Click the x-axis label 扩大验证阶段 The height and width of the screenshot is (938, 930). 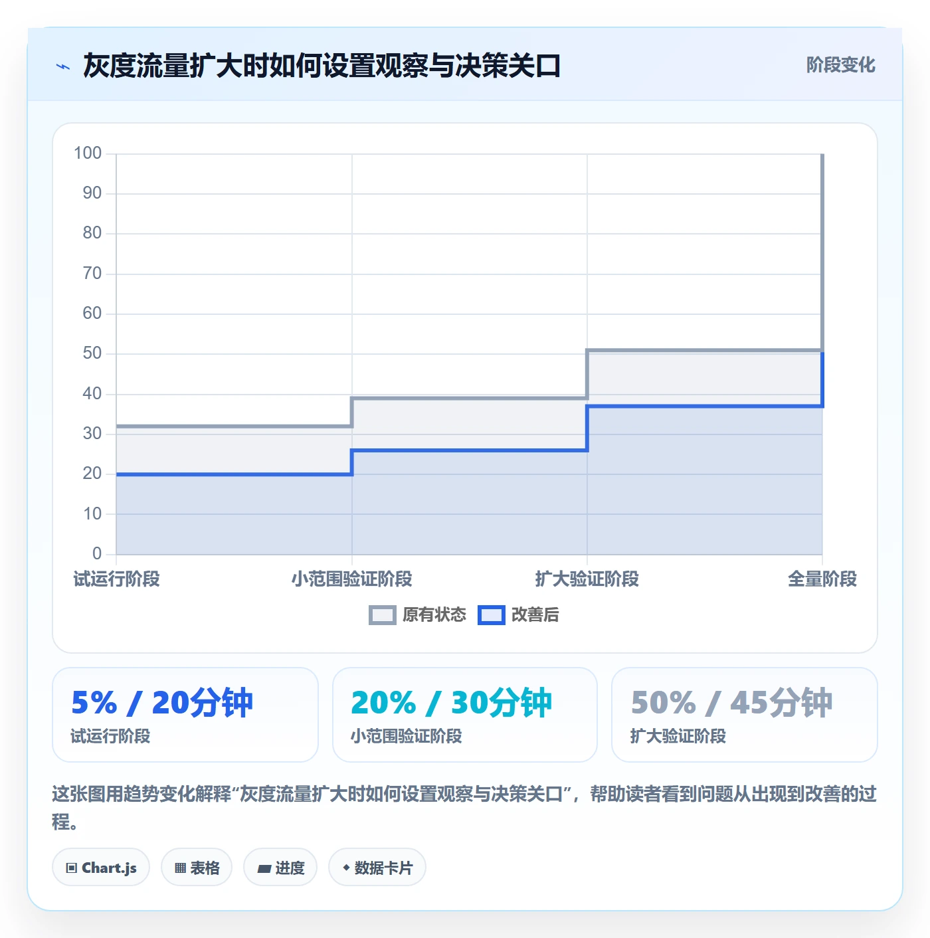587,579
